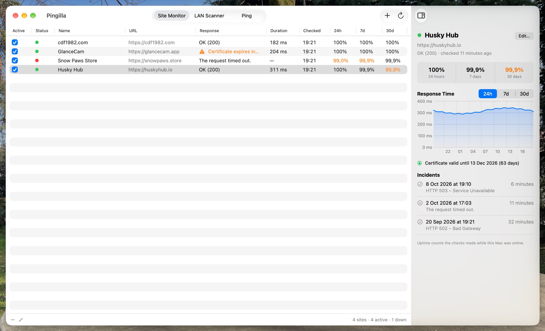Click the resolved checkmark of the 8 Oct incident
The image size is (545, 331).
(420, 184)
